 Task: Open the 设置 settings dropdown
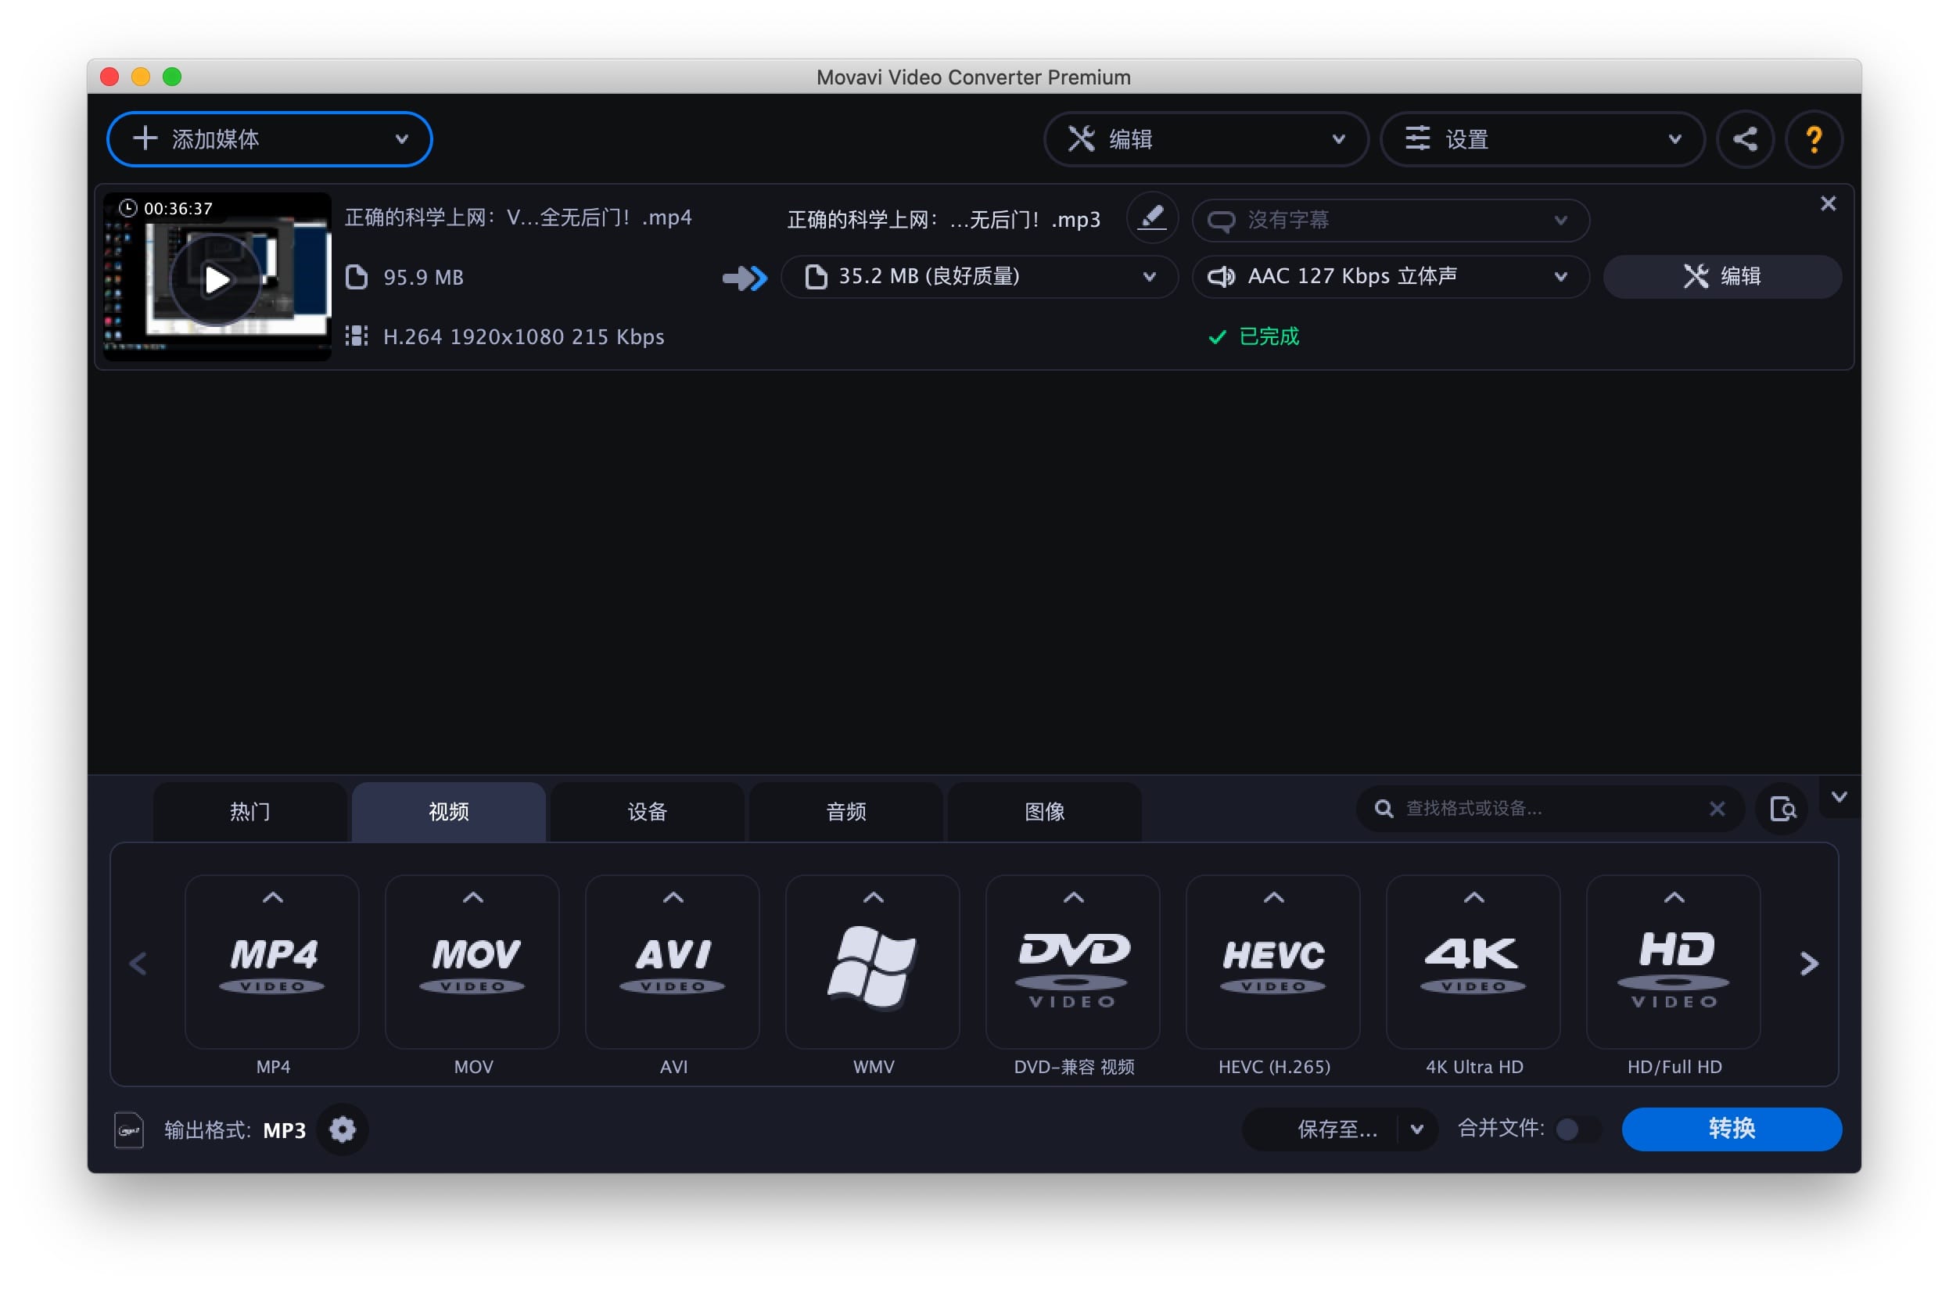pos(1542,139)
